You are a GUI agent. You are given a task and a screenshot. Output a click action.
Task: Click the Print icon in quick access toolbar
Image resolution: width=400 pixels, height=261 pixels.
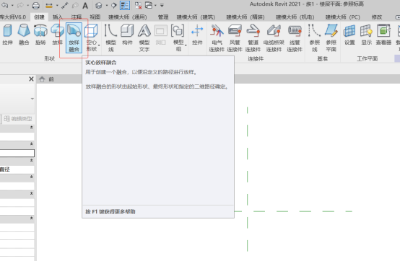36,5
